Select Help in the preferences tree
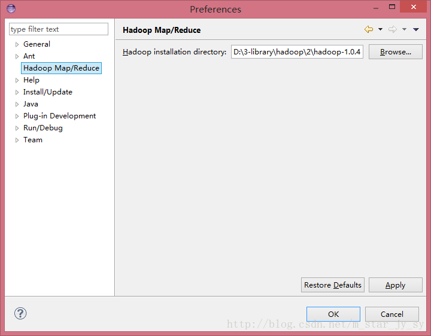 [x=31, y=80]
